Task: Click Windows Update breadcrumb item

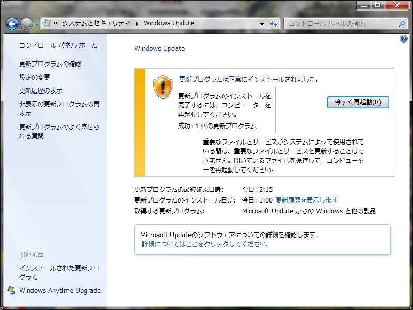Action: [169, 23]
